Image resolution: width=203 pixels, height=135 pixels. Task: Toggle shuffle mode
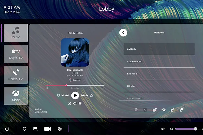pos(70,103)
